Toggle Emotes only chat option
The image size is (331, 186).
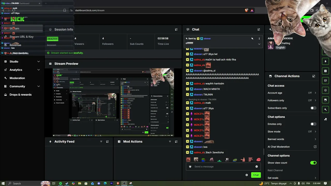tap(313, 124)
